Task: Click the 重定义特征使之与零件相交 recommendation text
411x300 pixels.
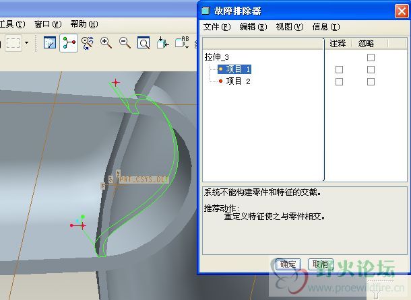Action: (274, 217)
